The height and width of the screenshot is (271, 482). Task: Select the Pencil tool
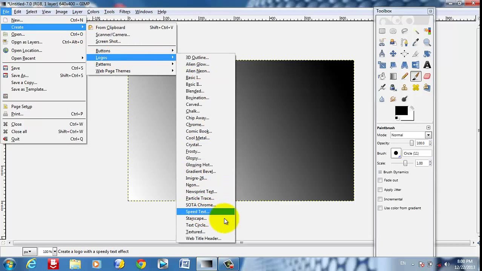point(404,76)
